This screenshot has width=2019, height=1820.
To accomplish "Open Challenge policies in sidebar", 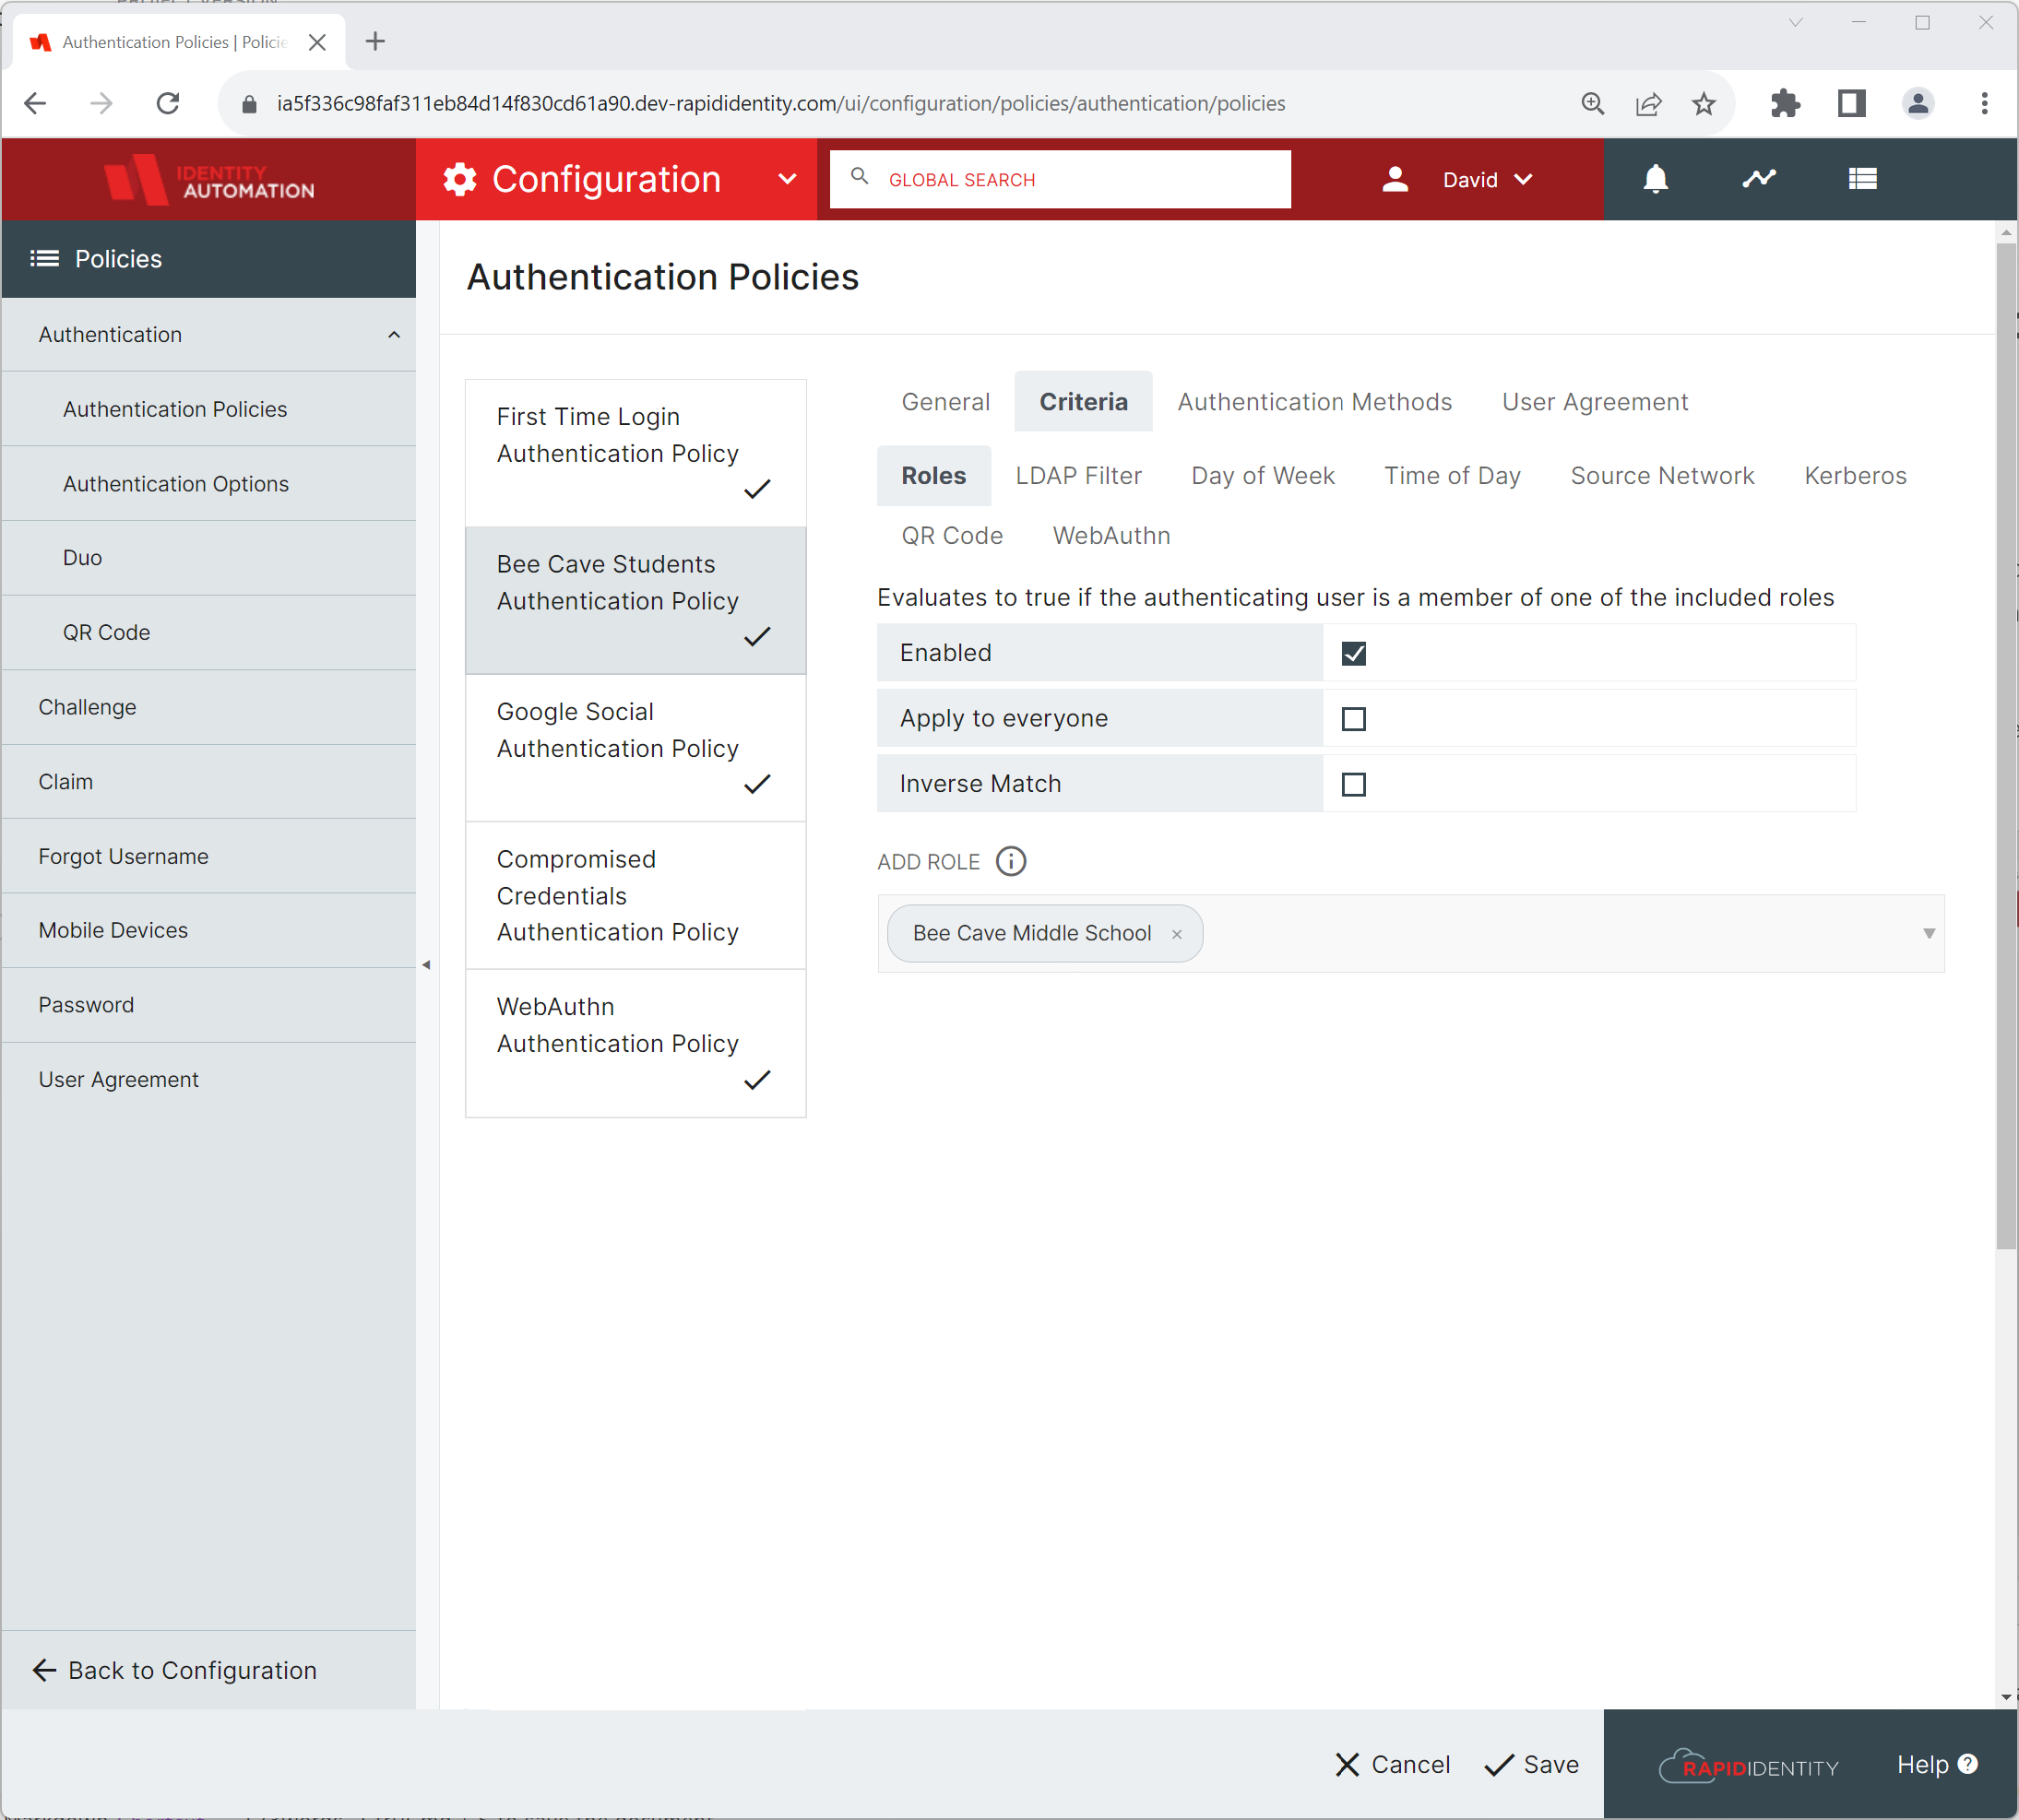I will click(209, 707).
